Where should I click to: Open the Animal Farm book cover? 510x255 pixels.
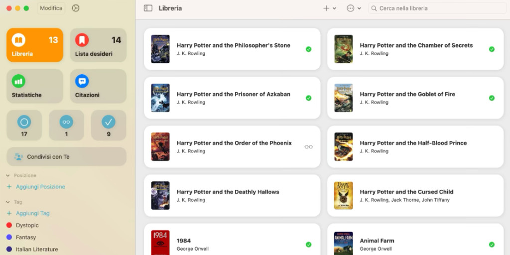[x=344, y=243]
